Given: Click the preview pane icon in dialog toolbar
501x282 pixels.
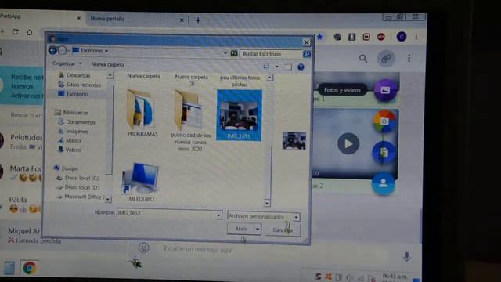Looking at the screenshot, I should (288, 67).
